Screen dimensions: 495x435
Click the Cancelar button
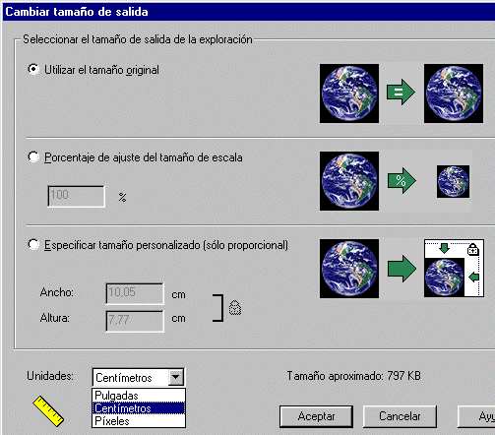[x=400, y=416]
